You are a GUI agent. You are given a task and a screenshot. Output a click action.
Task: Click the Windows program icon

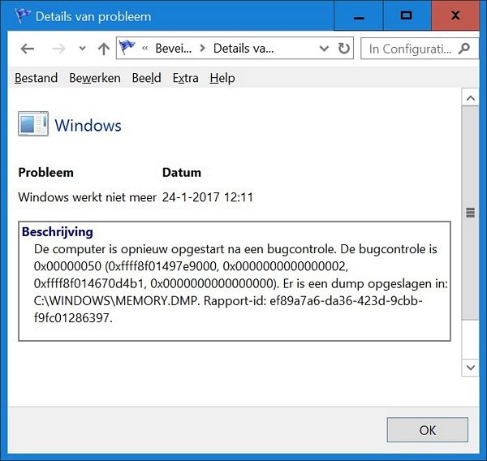(33, 124)
